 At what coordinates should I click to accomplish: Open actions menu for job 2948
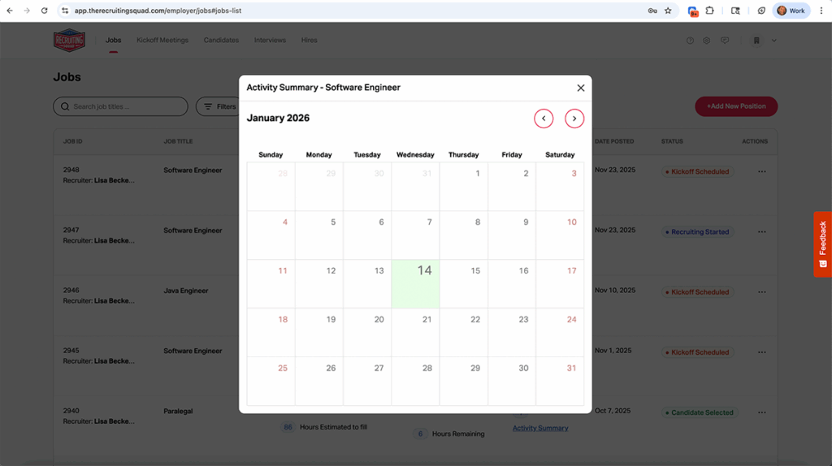pyautogui.click(x=762, y=172)
